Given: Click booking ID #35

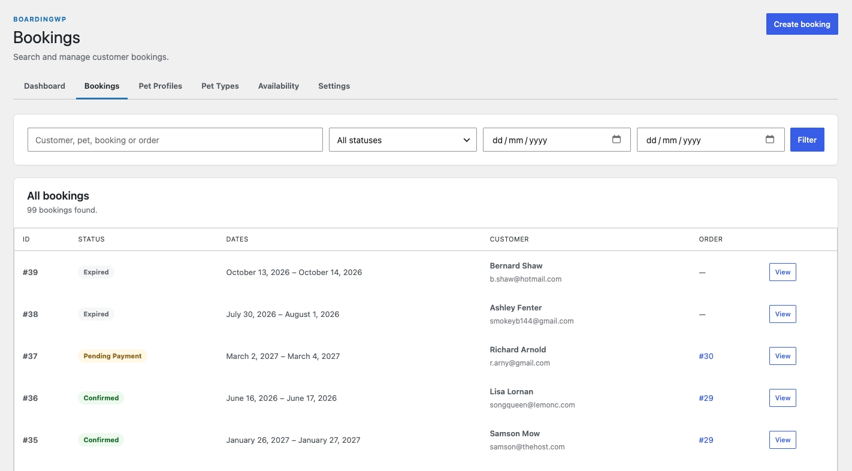Looking at the screenshot, I should click(30, 440).
